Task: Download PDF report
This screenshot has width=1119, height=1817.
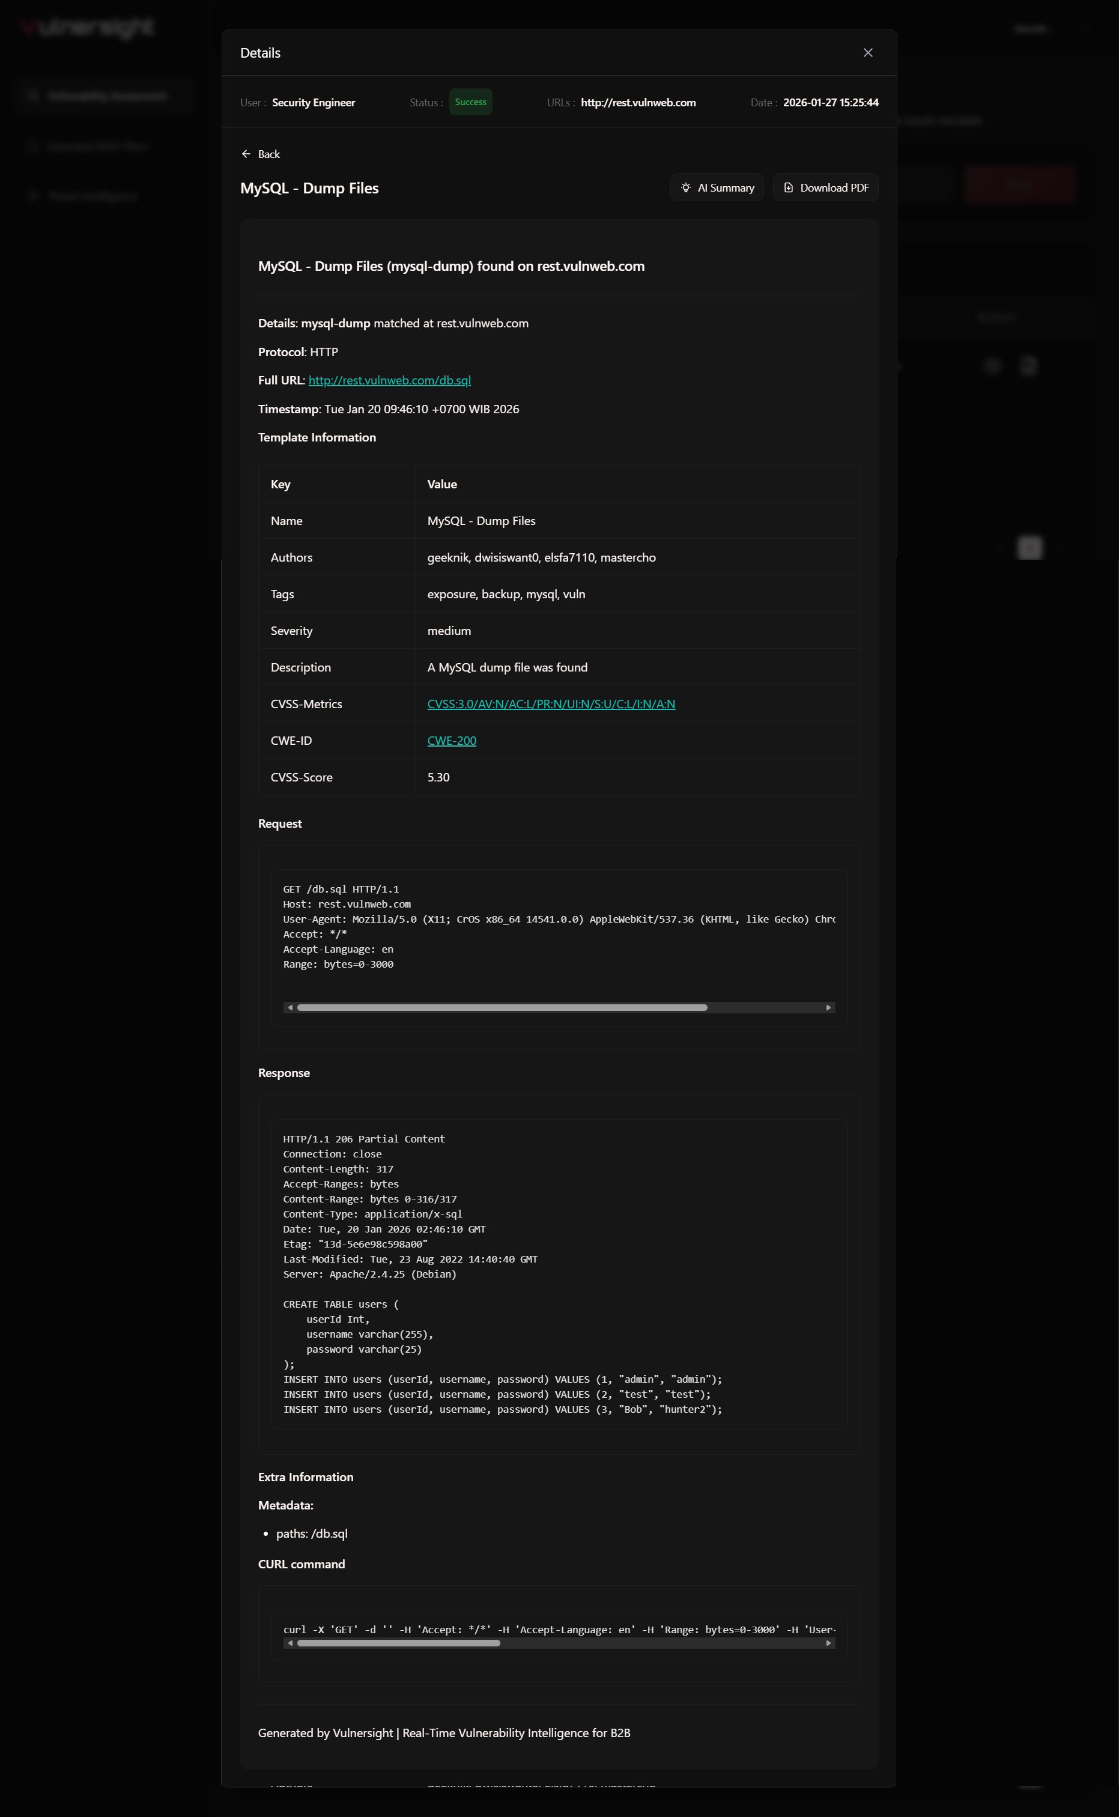Action: [825, 187]
